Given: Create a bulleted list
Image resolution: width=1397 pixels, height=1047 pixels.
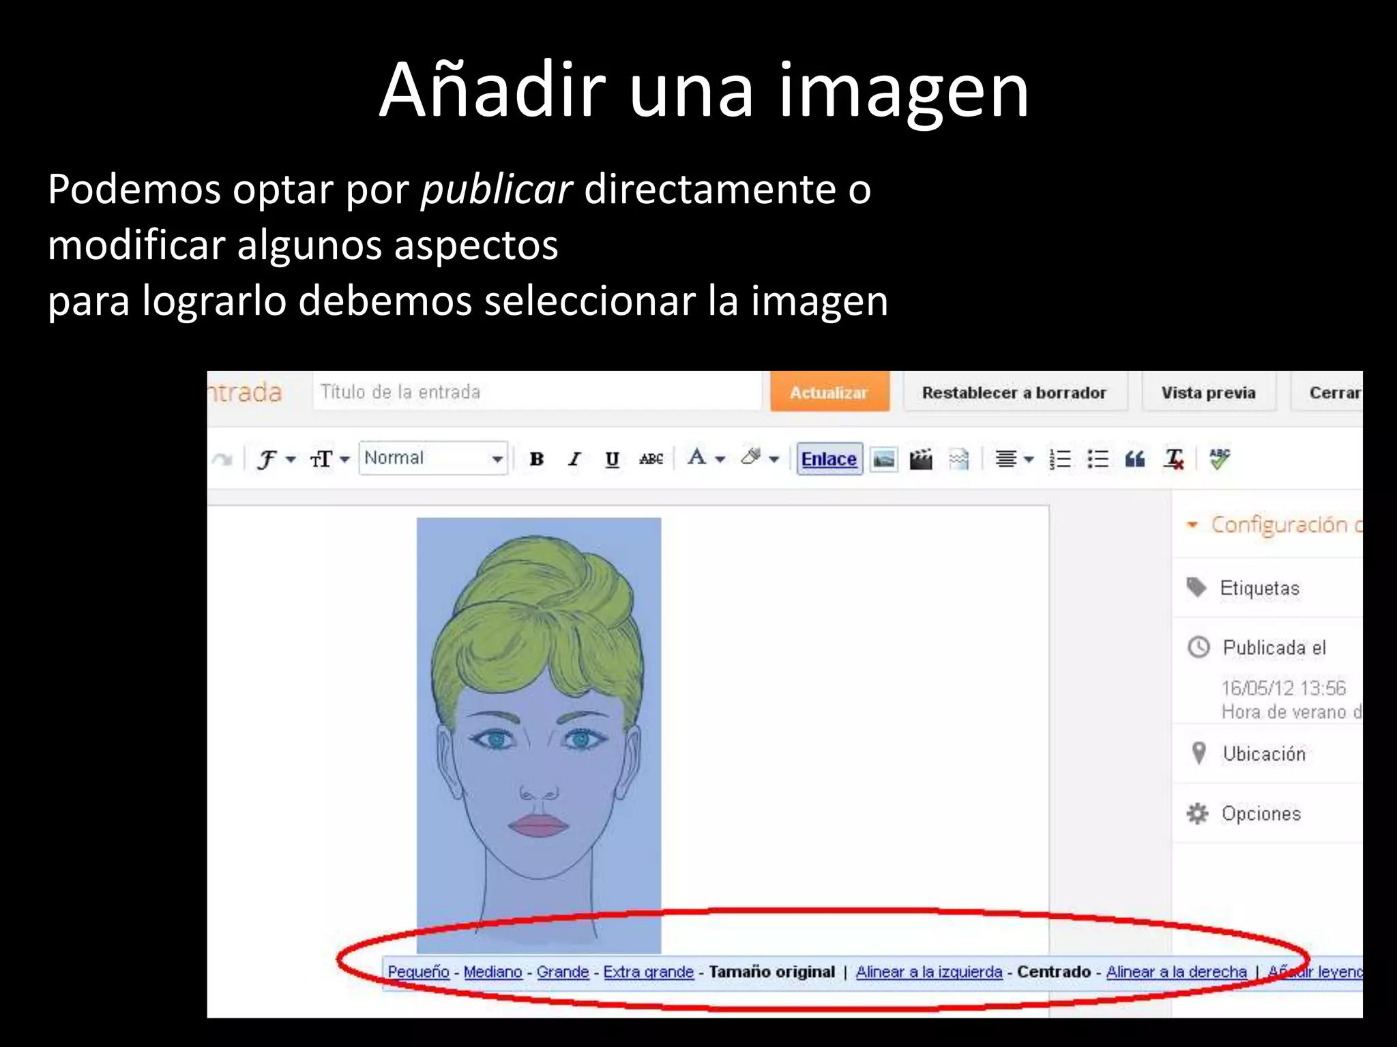Looking at the screenshot, I should pos(1098,459).
